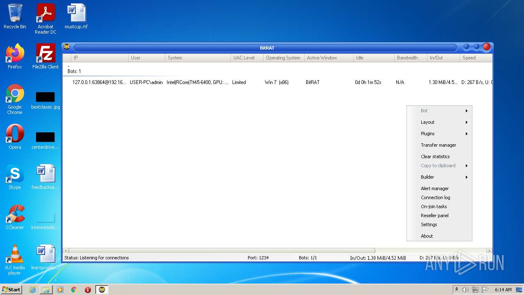Choose About in context menu
The image size is (524, 295).
439,236
